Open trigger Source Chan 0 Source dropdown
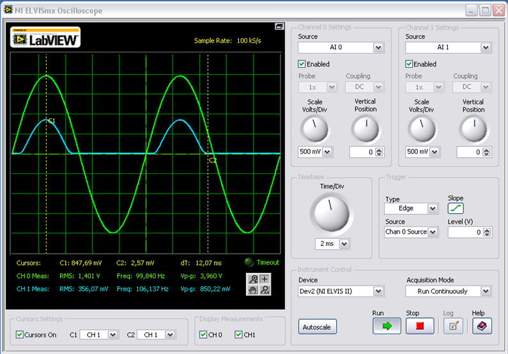 [x=433, y=232]
